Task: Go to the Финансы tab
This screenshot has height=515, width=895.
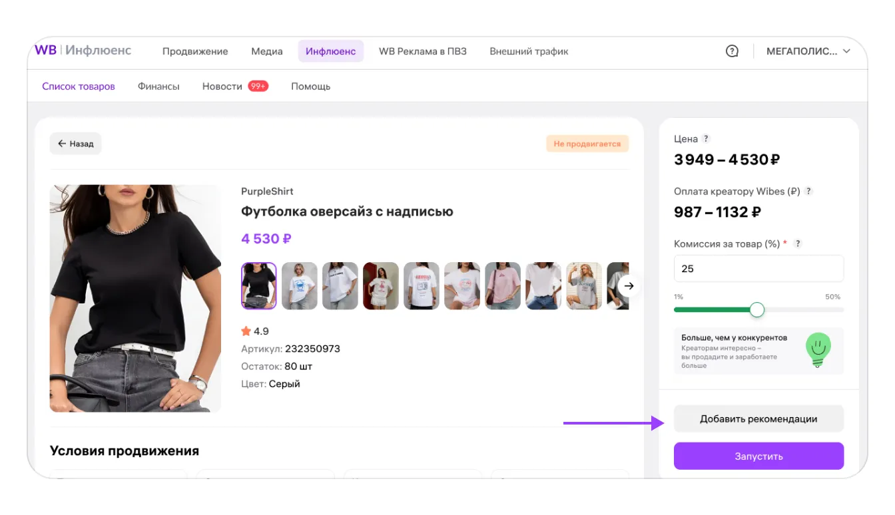Action: (x=158, y=86)
